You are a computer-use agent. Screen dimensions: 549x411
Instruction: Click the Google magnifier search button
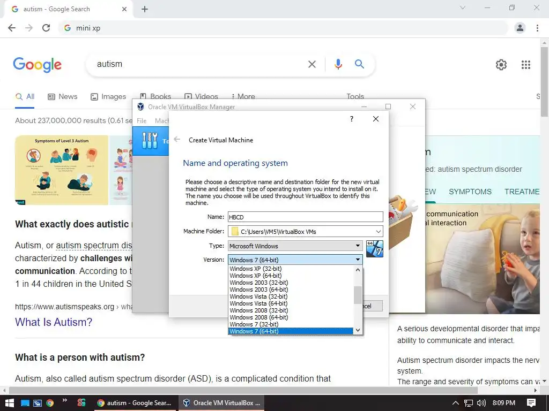point(359,64)
